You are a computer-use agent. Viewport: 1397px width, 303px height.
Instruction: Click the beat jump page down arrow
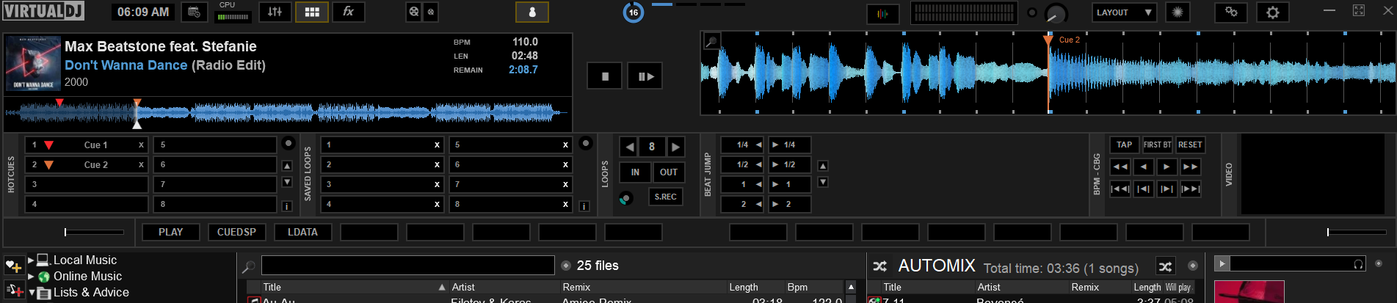click(823, 182)
